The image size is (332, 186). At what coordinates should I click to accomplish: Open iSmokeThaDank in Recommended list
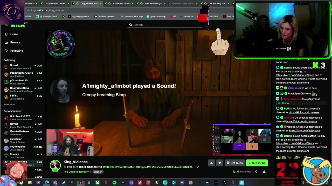[23, 133]
